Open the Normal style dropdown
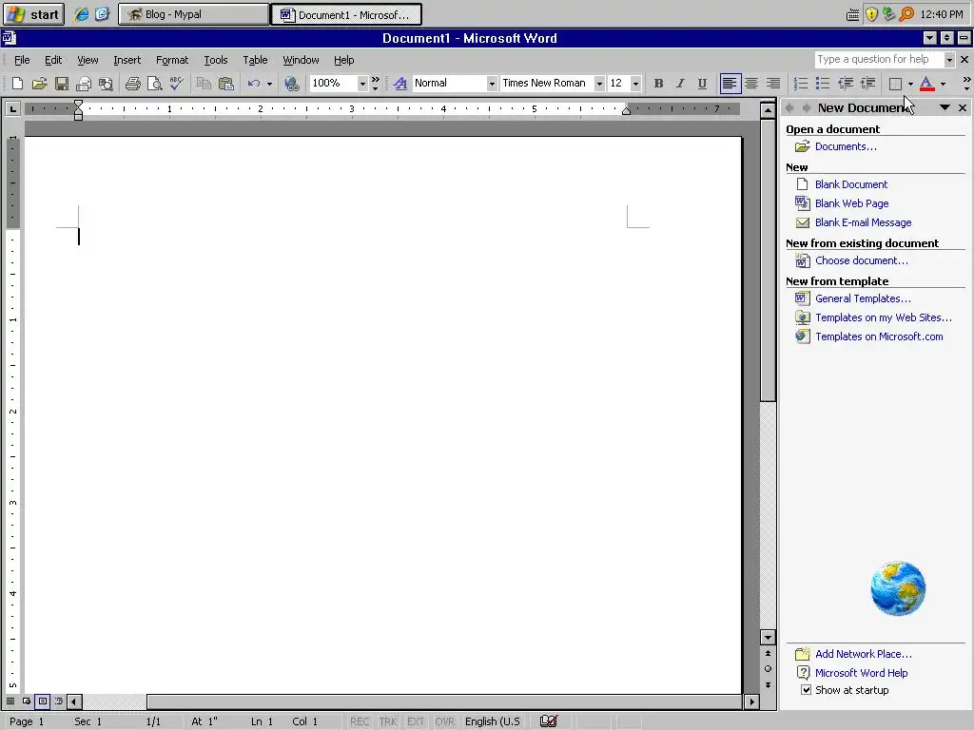974x730 pixels. (x=492, y=84)
